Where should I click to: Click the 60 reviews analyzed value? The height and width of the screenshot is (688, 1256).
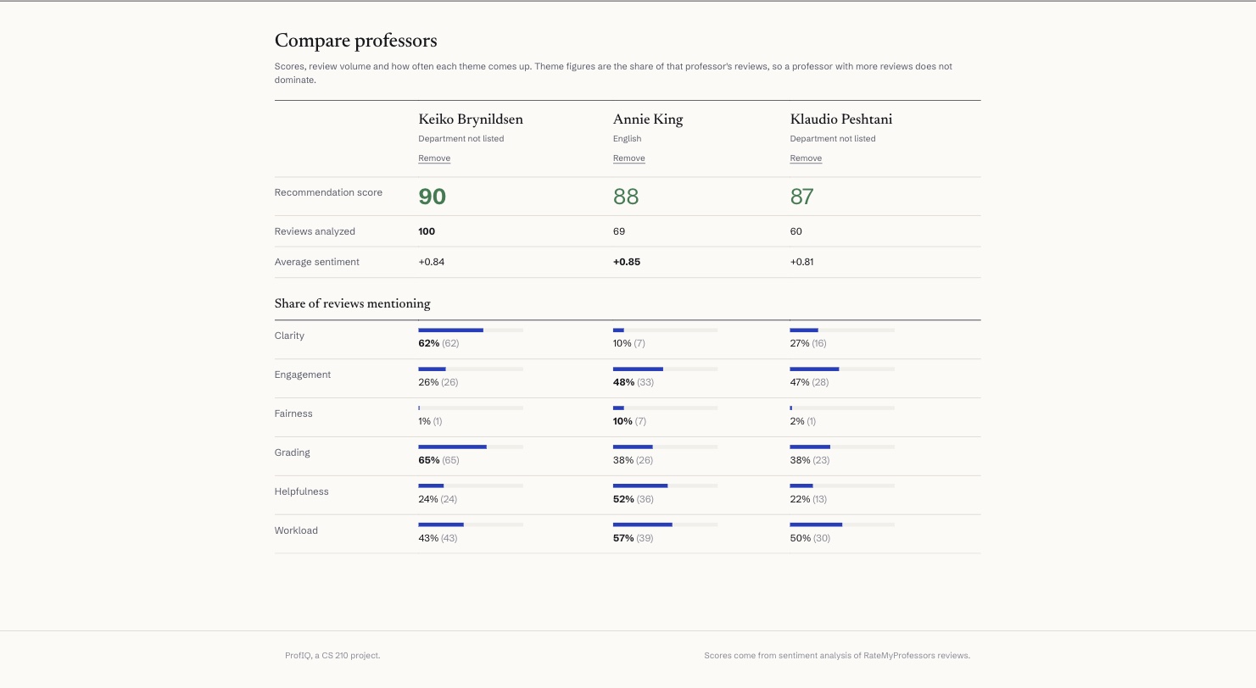click(795, 231)
